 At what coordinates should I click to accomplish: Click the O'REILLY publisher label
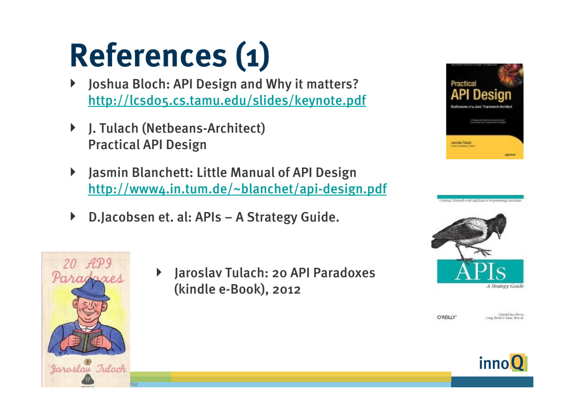point(447,317)
